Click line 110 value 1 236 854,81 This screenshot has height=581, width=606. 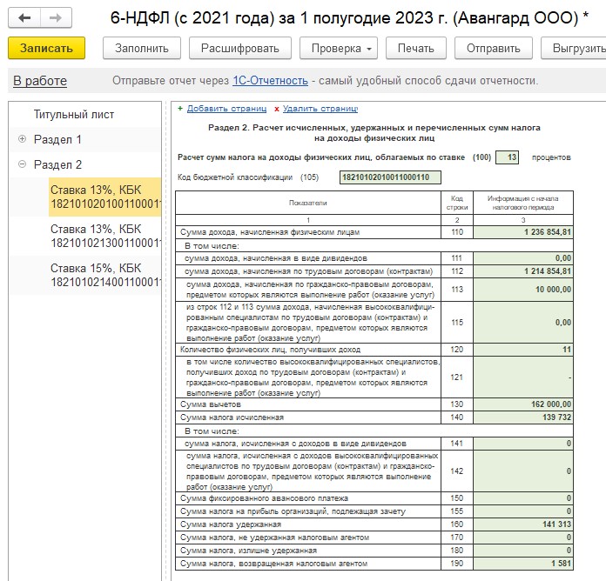click(x=523, y=232)
